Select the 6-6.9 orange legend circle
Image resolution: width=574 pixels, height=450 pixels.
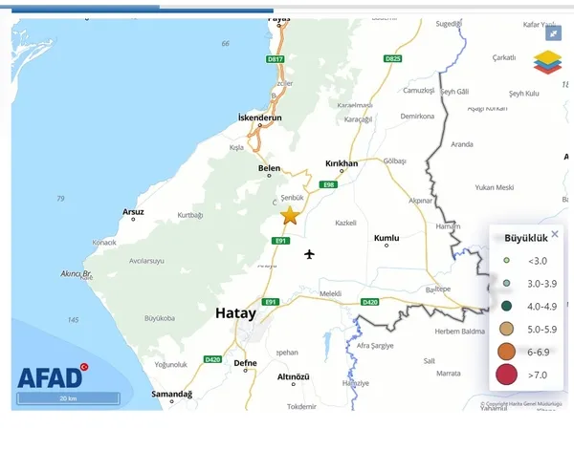(x=506, y=352)
